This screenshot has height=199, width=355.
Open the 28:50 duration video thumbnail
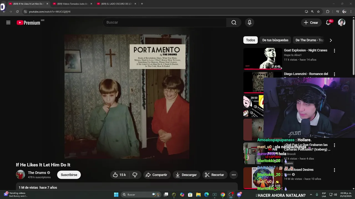coord(253,106)
